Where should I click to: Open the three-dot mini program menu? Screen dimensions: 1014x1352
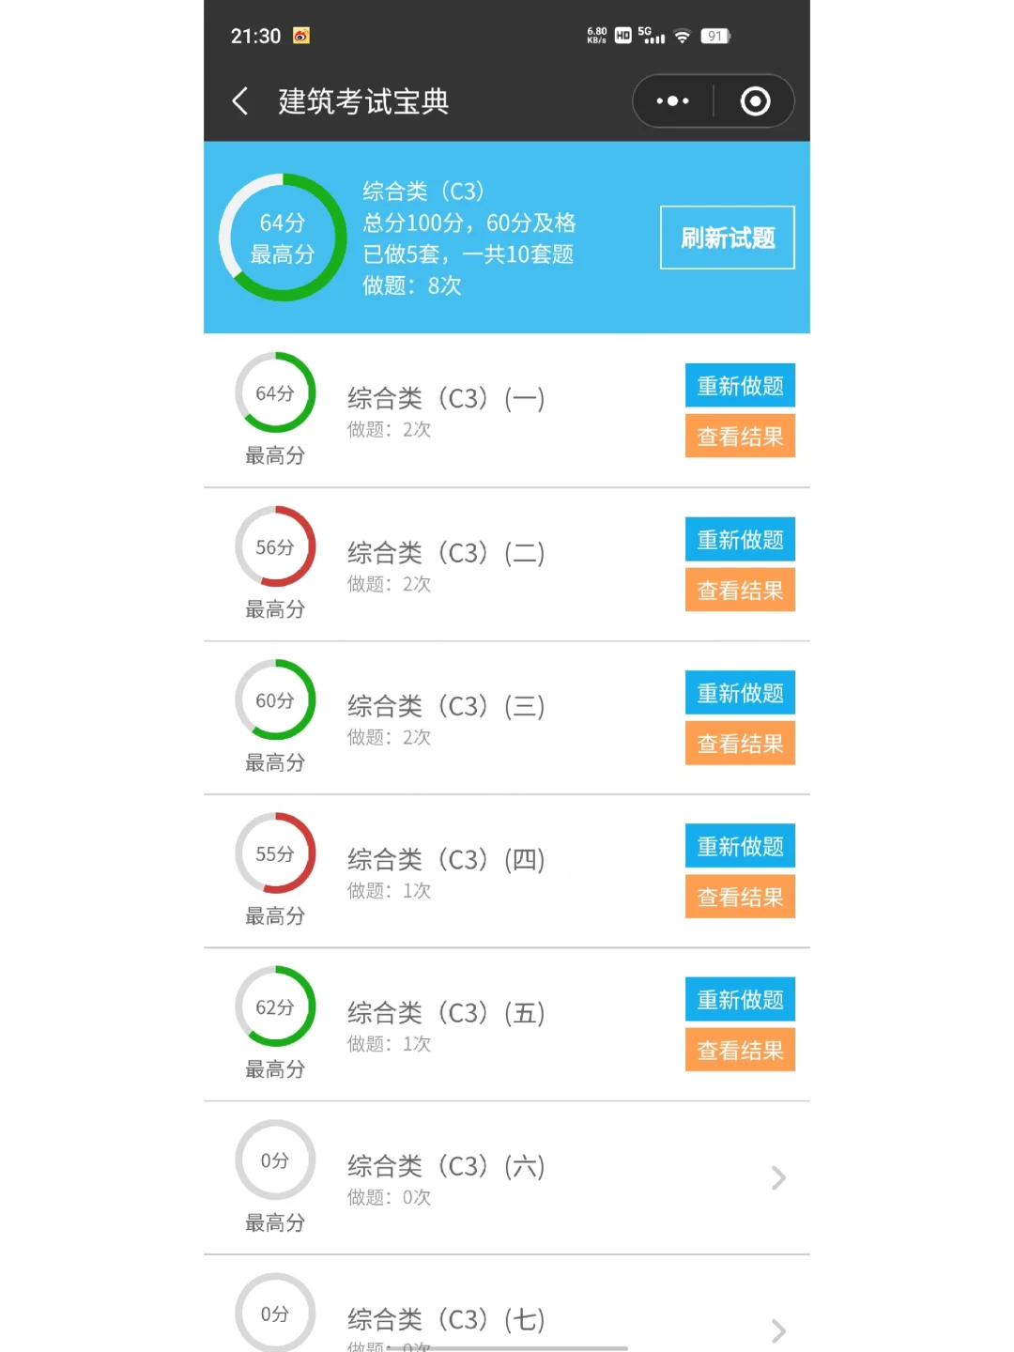672,101
